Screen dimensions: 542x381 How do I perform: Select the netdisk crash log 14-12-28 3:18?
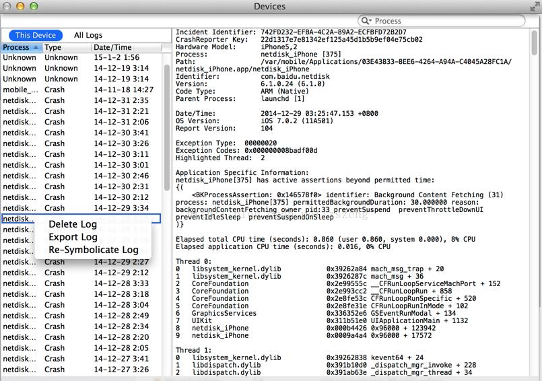click(81, 294)
